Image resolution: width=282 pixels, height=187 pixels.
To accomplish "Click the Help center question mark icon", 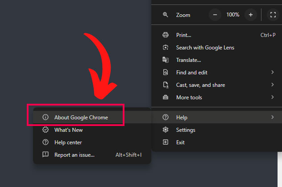I will tap(46, 142).
